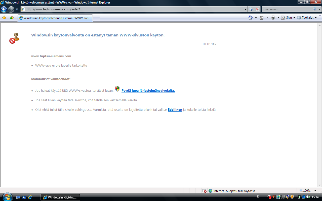Click the UAC shield icon beside the permission link

point(117,89)
